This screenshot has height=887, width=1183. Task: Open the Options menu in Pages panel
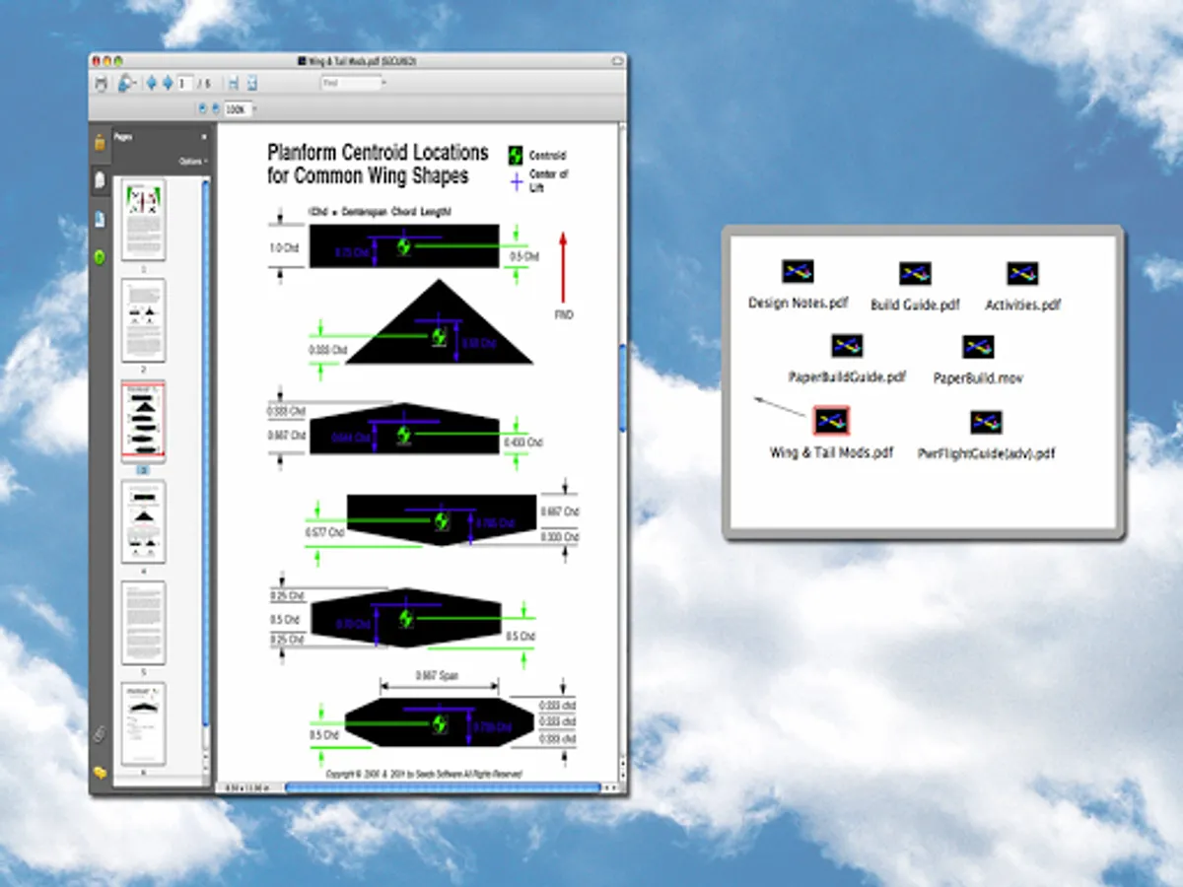point(192,161)
